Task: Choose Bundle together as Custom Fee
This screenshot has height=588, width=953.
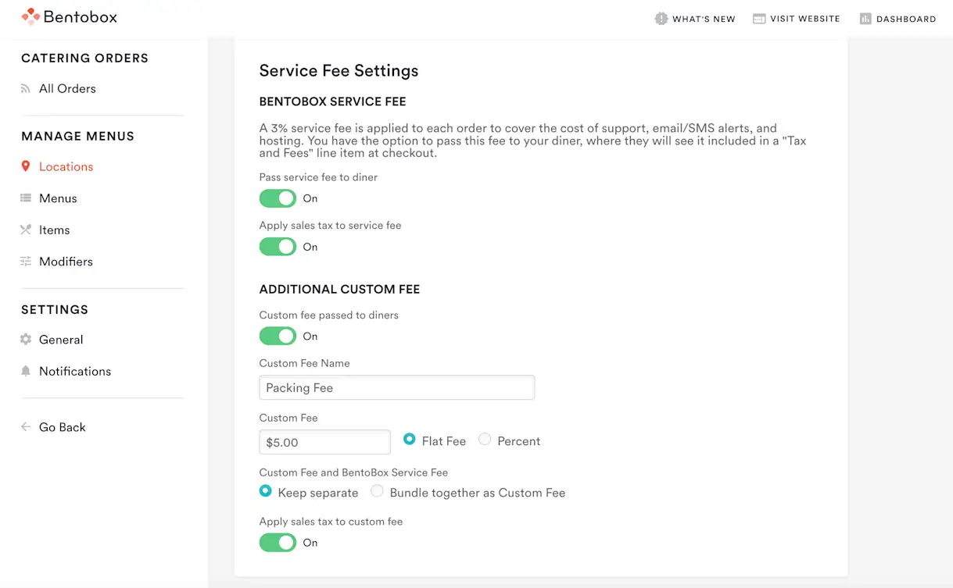Action: tap(377, 491)
